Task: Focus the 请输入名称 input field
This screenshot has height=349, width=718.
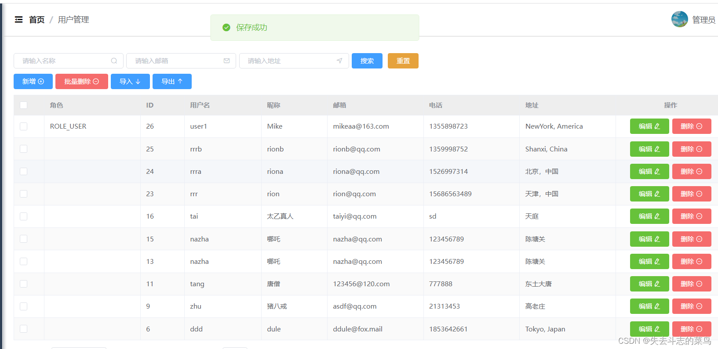Action: [x=69, y=61]
